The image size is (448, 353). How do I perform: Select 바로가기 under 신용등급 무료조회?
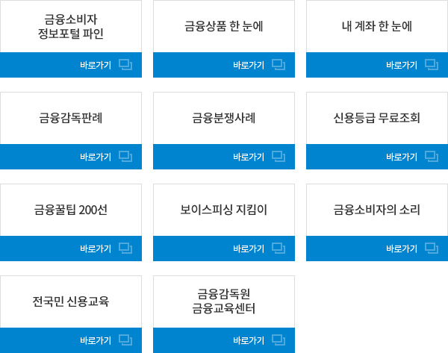(402, 157)
